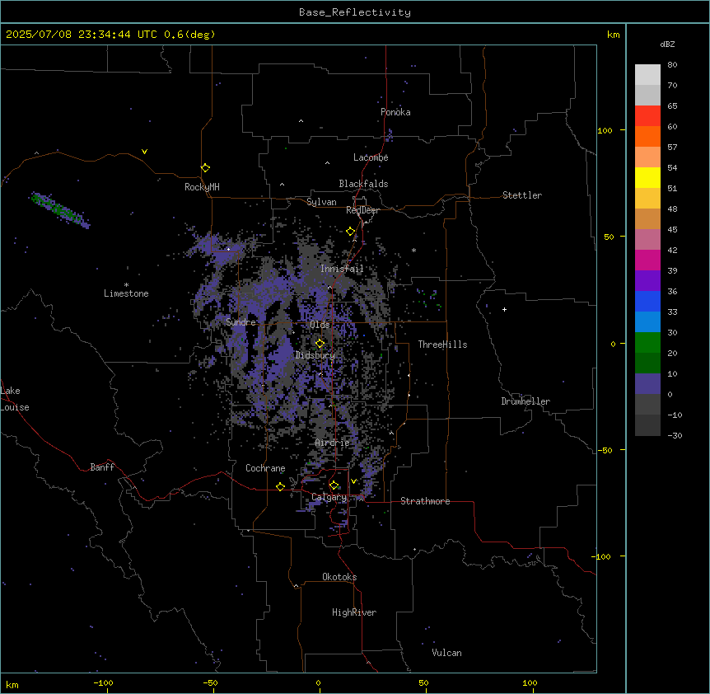Pick the orange 57-60 dBZ legend swatch
Image resolution: width=710 pixels, height=694 pixels.
point(647,136)
